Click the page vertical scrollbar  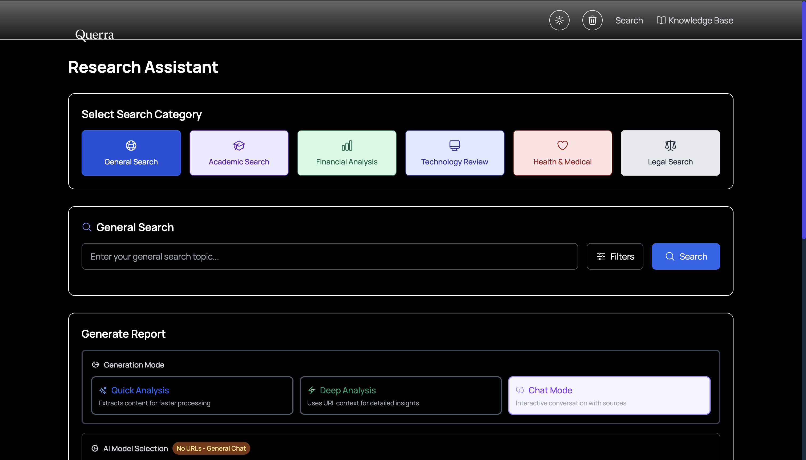point(804,126)
